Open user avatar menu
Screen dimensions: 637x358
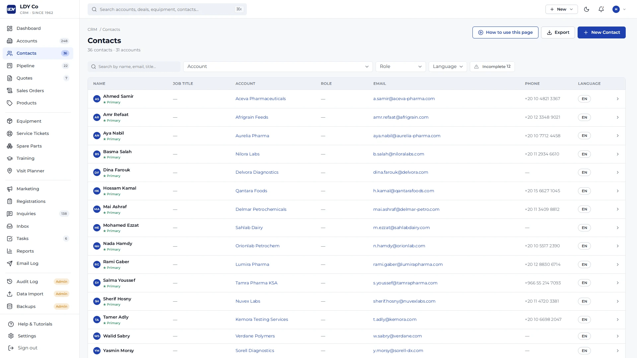coord(619,9)
